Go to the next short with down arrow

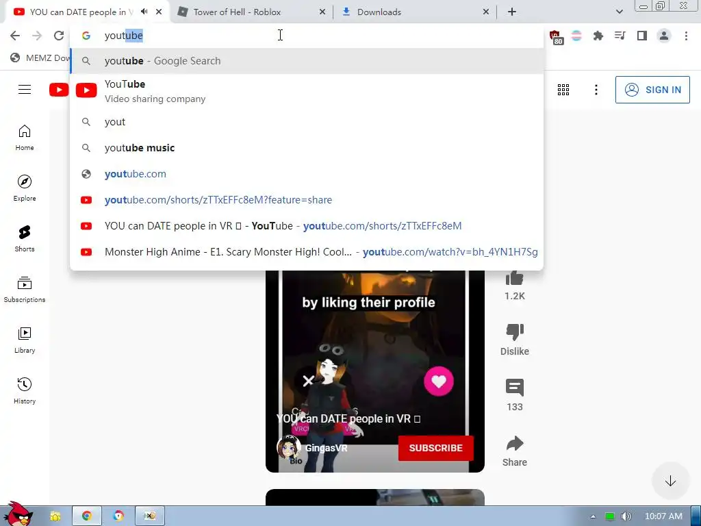click(670, 481)
